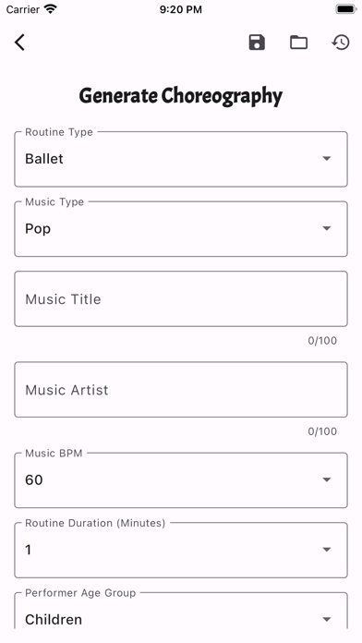Select the Ballet routine type value
The height and width of the screenshot is (643, 362).
44,159
